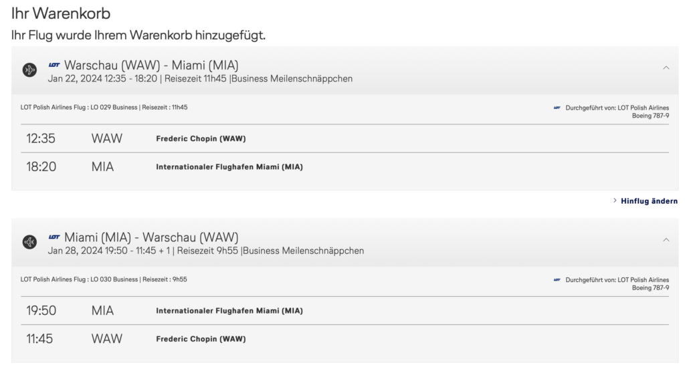Select the Miami (MIA) - Warschau (WAW) heading
This screenshot has width=685, height=367.
pos(151,237)
